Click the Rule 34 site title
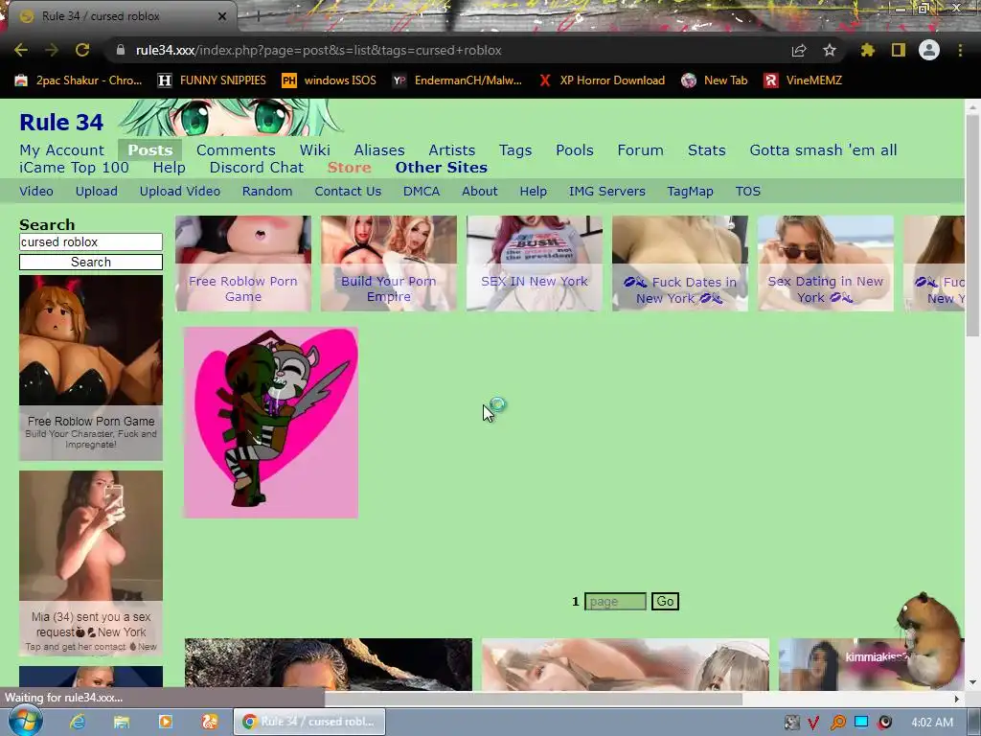The width and height of the screenshot is (981, 736). (x=61, y=122)
